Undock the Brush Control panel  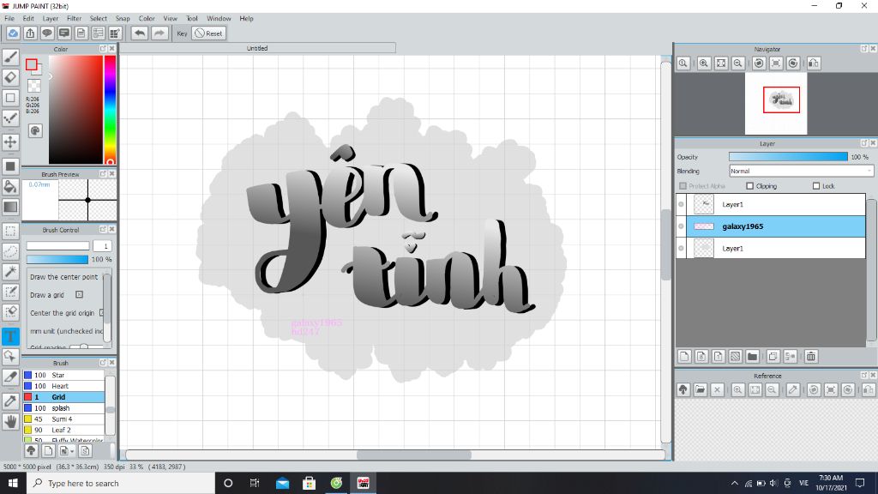click(x=103, y=230)
